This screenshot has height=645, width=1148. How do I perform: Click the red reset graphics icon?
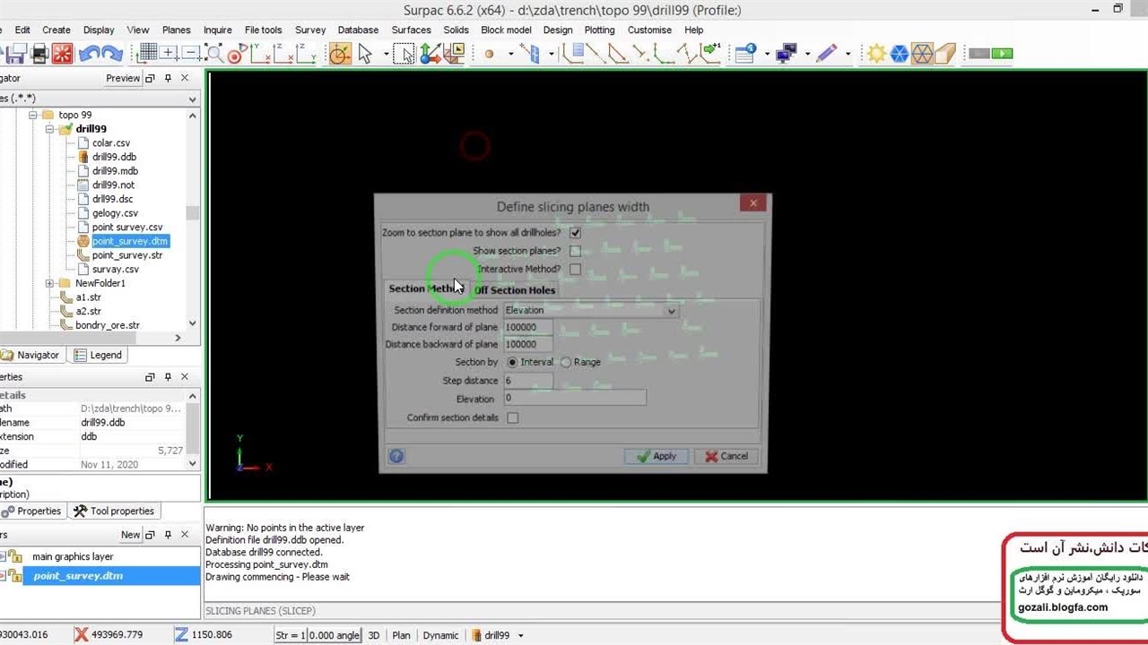point(62,54)
